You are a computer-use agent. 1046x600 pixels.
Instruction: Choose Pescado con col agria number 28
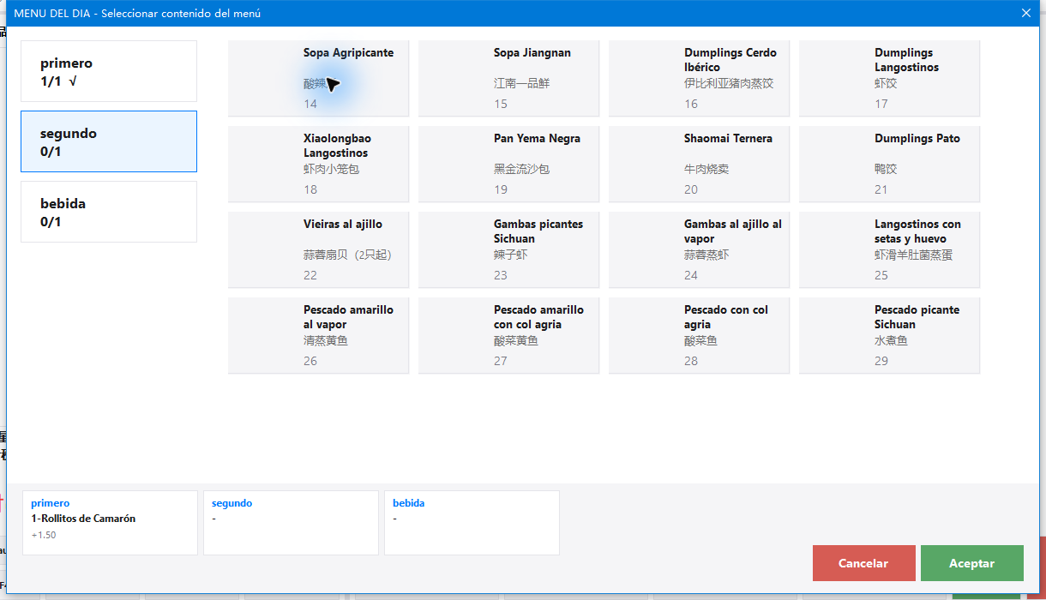pyautogui.click(x=700, y=335)
